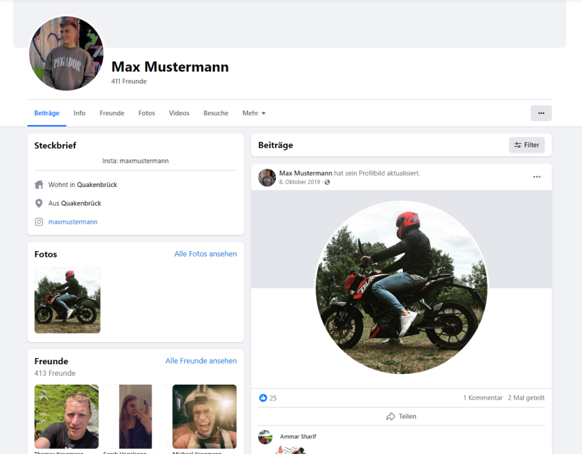Open the circular motorcycle profile picture in post
The width and height of the screenshot is (582, 454).
click(x=401, y=288)
